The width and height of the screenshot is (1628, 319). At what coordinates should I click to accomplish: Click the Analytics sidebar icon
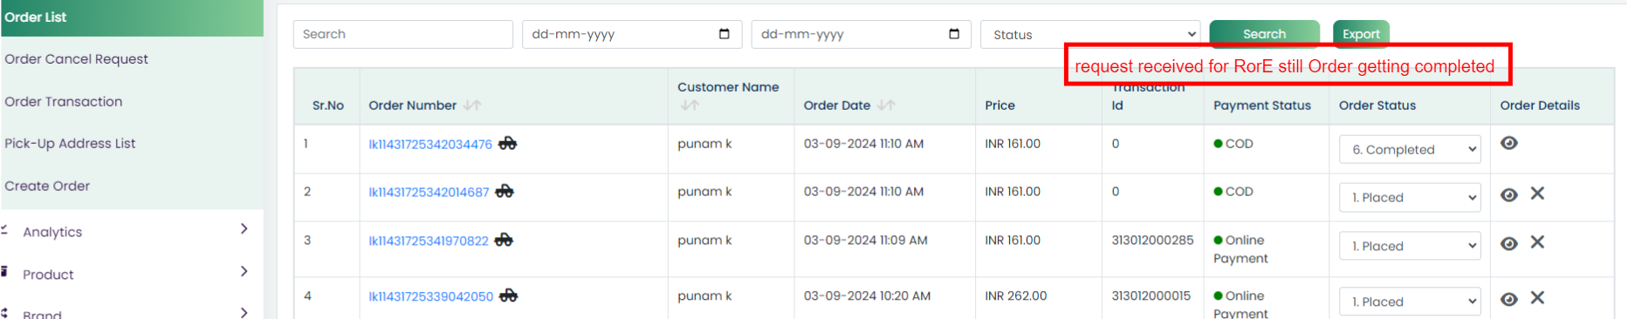(x=4, y=229)
